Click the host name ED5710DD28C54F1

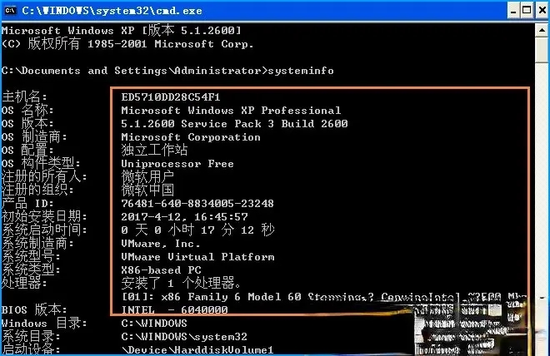(x=171, y=97)
